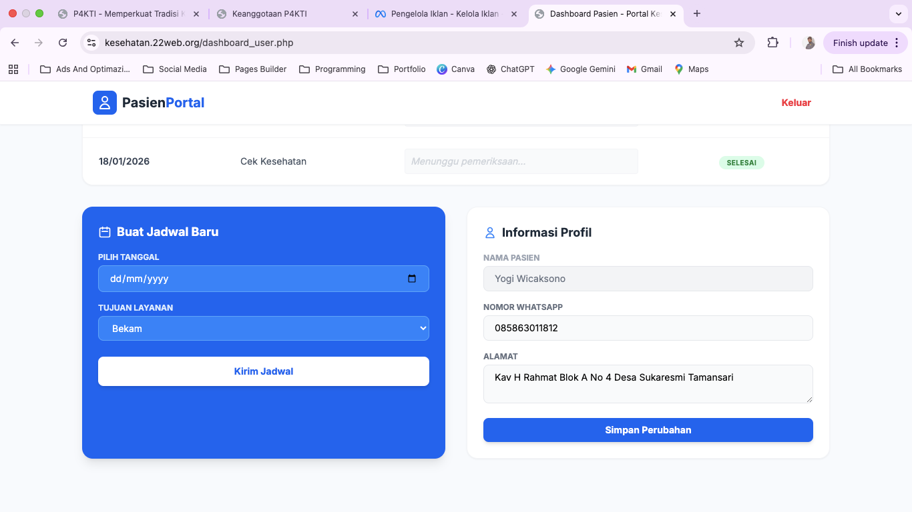Open the calendar picker in date field
The height and width of the screenshot is (512, 912).
[412, 279]
